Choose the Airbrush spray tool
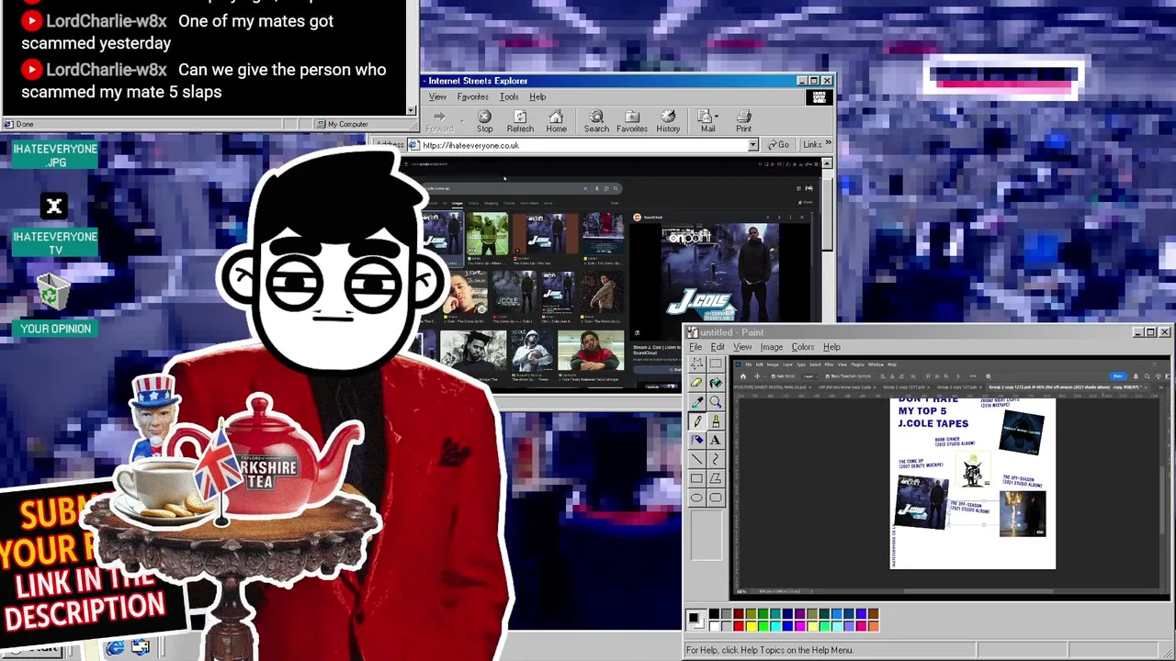 click(x=697, y=441)
